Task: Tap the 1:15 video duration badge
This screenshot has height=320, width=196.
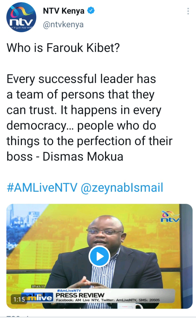Action: coord(19,300)
